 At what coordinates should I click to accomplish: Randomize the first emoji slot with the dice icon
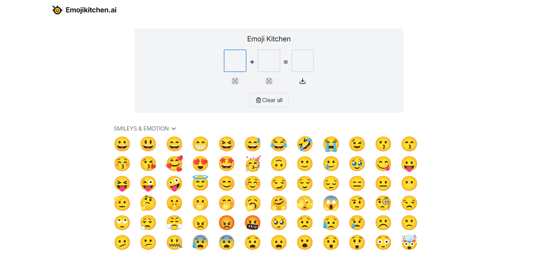coord(235,81)
